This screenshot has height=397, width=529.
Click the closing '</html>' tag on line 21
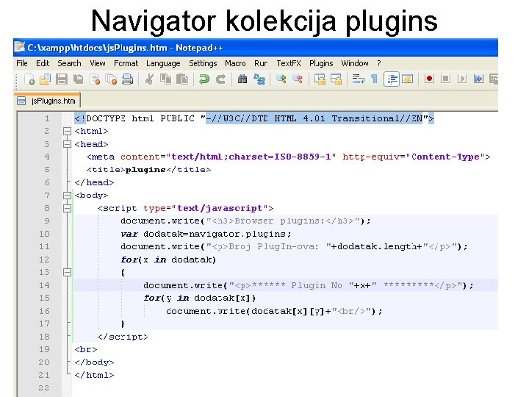94,375
